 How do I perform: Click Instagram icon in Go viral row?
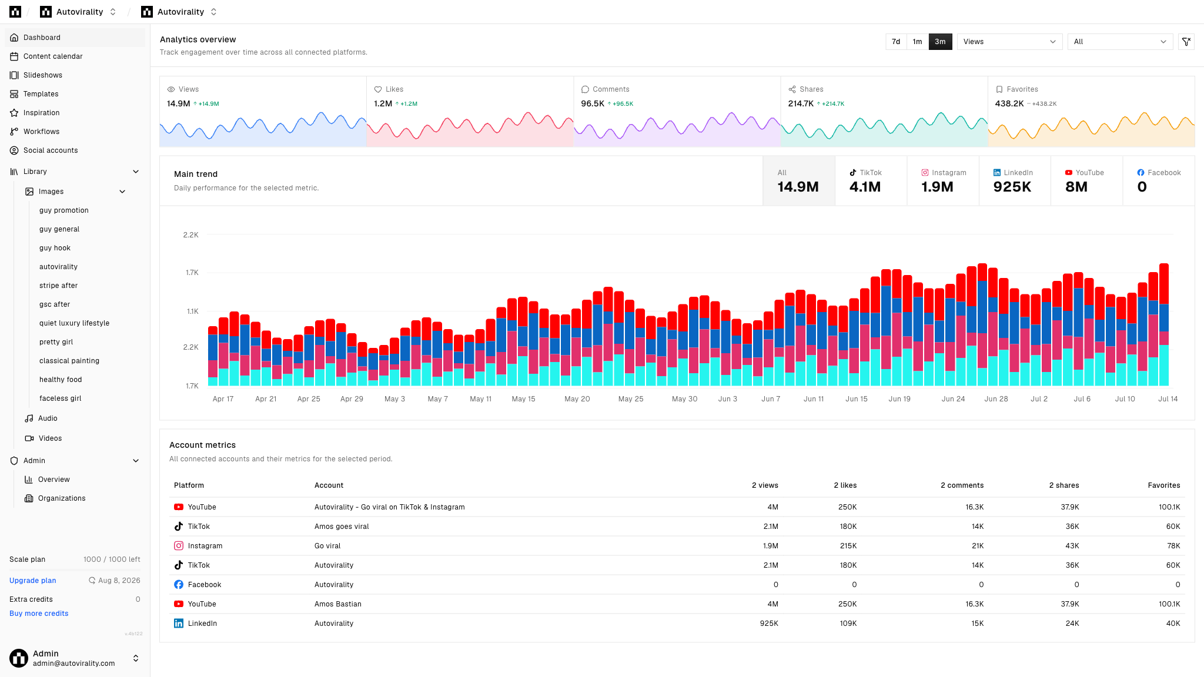(178, 546)
